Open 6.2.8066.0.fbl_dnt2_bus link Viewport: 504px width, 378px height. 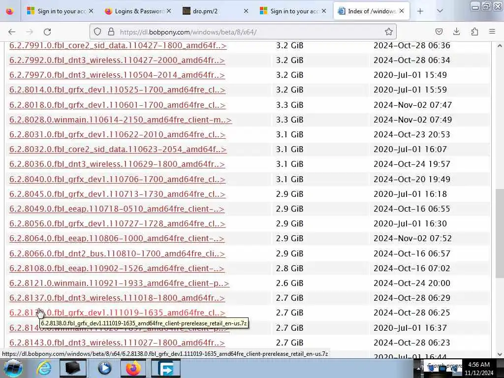coord(117,253)
